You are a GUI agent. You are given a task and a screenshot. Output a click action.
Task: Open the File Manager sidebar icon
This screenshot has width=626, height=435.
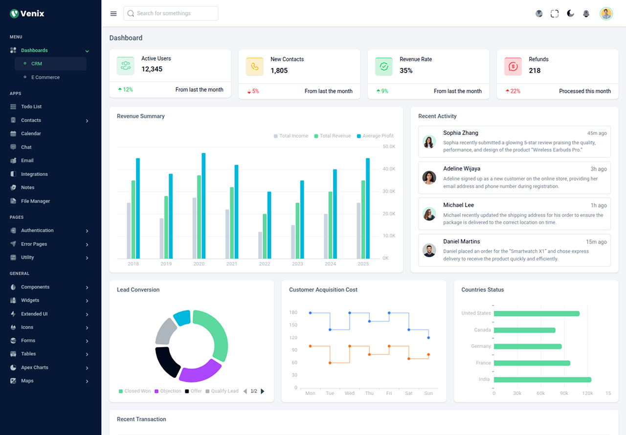(12, 201)
